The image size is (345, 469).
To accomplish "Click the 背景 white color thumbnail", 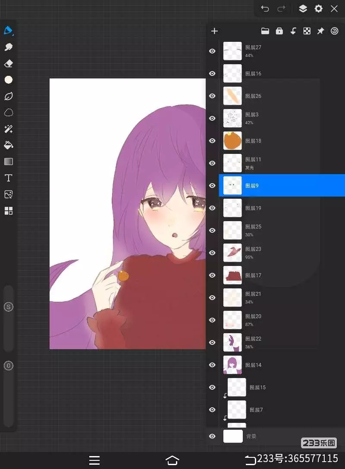I will [x=233, y=436].
